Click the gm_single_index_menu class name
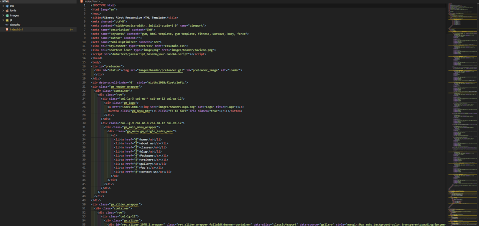Screen dimensions: 479x226 pos(157,132)
